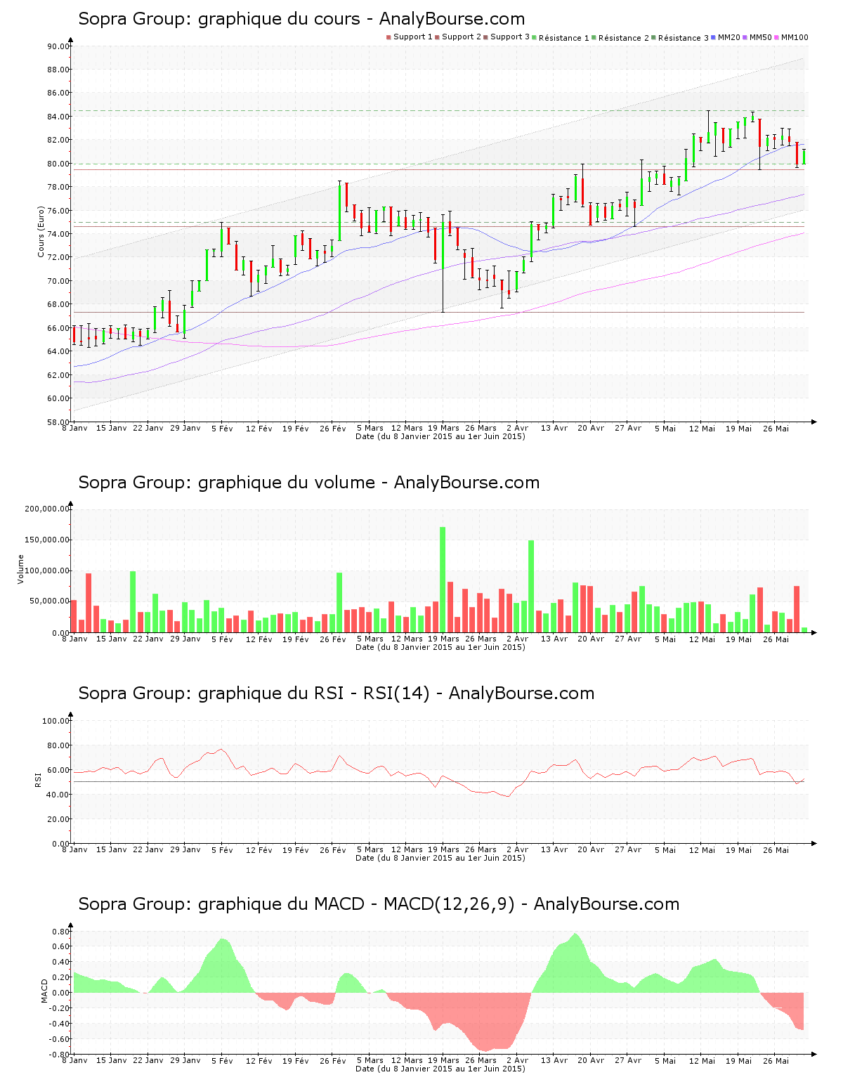Select the MM50 legend label
The height and width of the screenshot is (1089, 843).
[x=761, y=37]
